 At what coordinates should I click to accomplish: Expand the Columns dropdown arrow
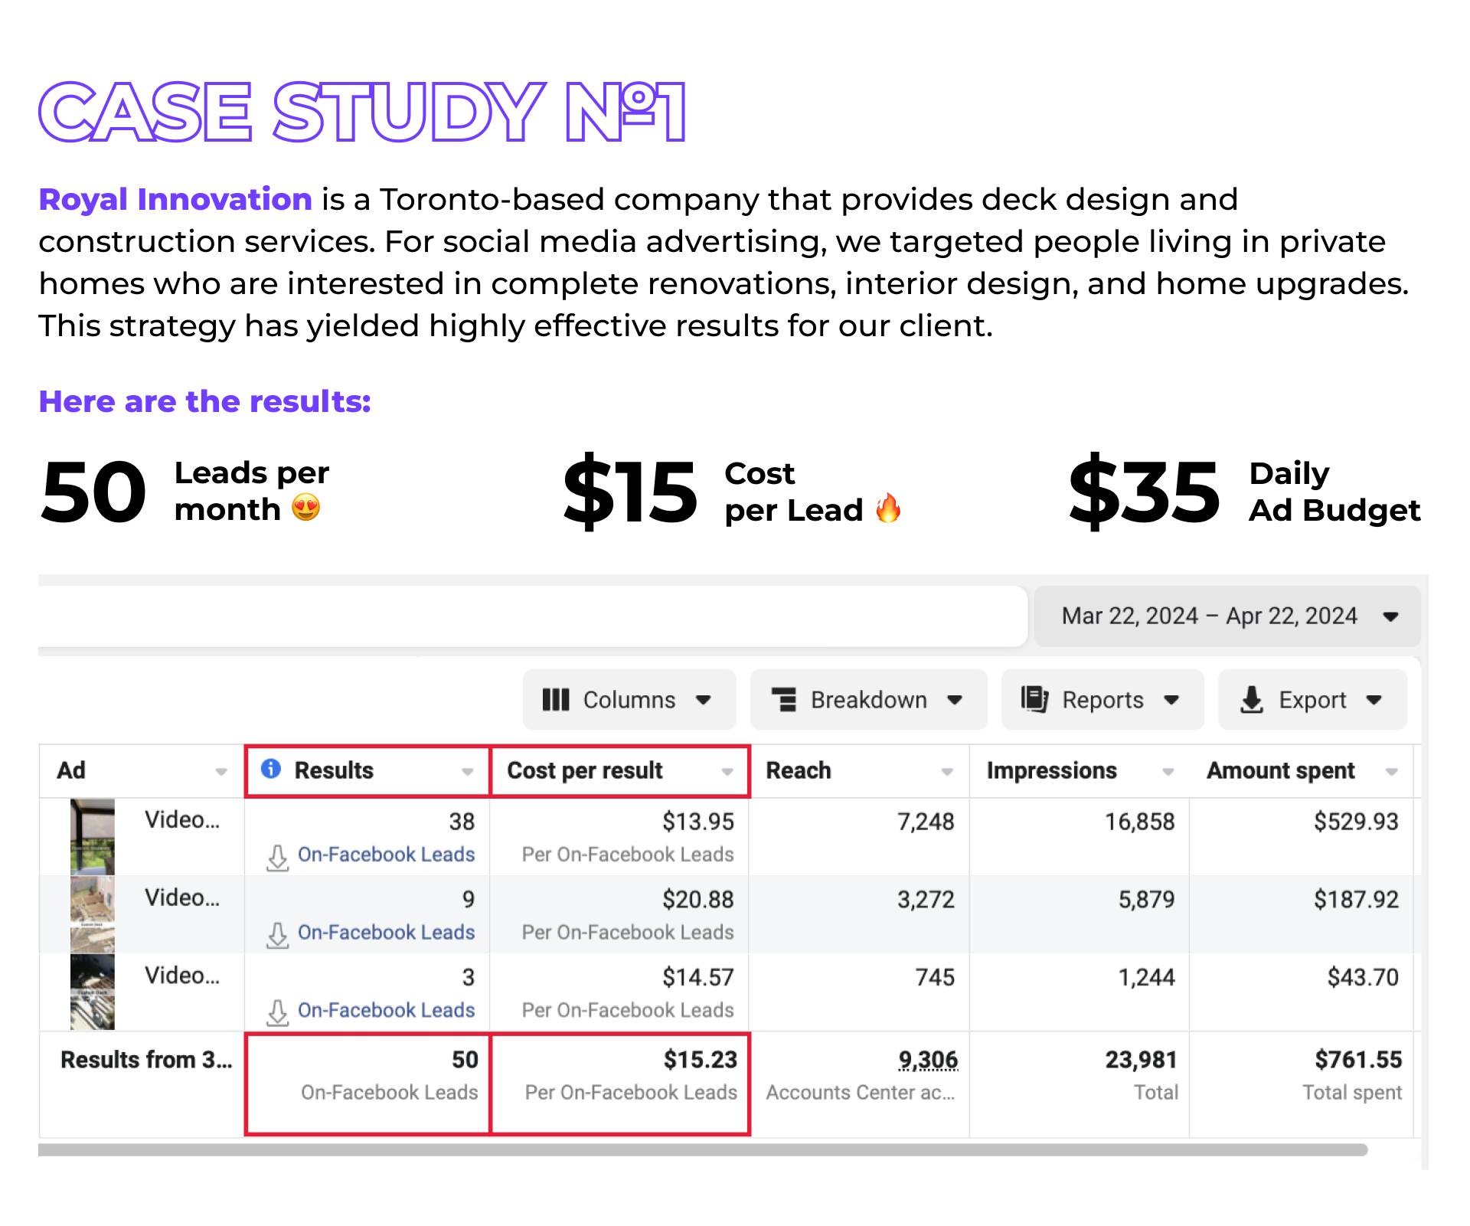703,700
